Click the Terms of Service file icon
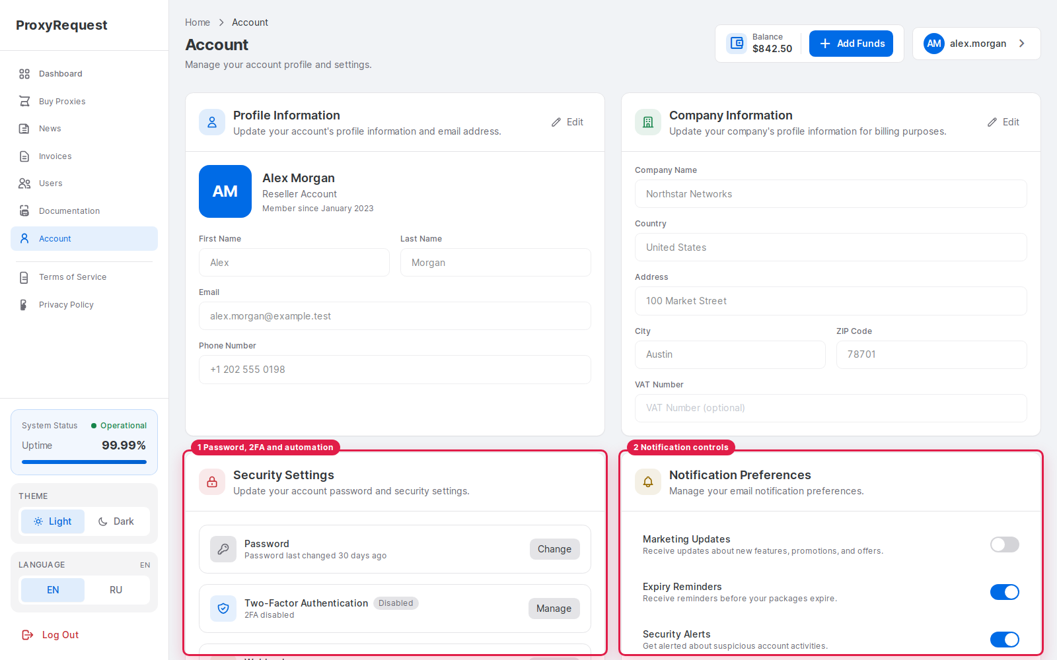The height and width of the screenshot is (660, 1057). pyautogui.click(x=24, y=277)
